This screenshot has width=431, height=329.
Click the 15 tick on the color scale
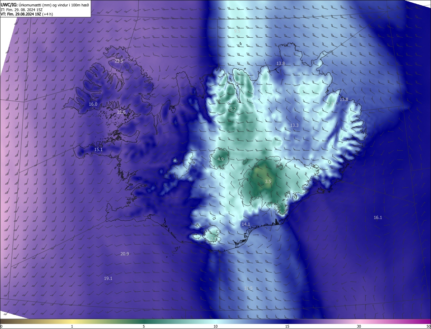[x=287, y=327]
